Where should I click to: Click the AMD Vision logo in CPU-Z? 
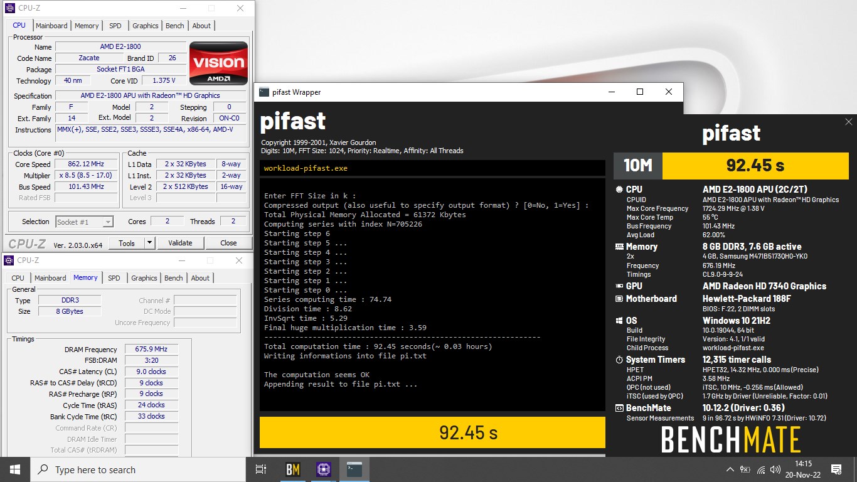[219, 63]
